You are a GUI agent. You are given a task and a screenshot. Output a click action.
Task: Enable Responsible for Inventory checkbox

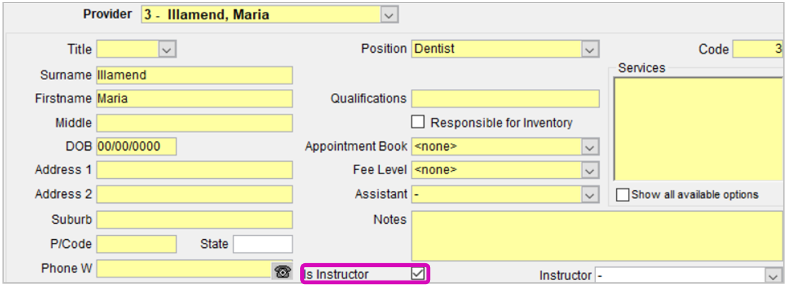coord(418,122)
